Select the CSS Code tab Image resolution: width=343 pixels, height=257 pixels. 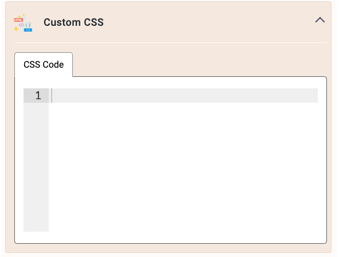coord(44,64)
